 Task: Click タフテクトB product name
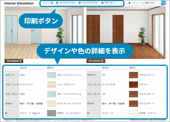[x=109, y=84]
